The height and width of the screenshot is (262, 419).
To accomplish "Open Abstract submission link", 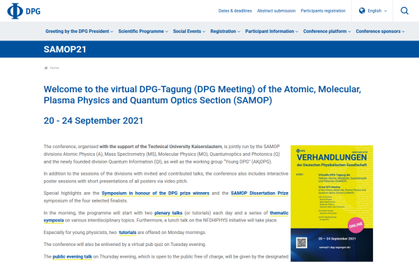I will point(277,11).
